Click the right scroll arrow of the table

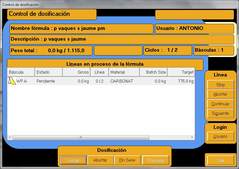192,137
